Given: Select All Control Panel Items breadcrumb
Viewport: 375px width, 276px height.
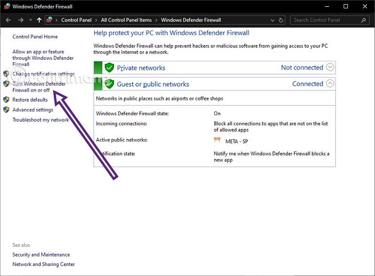Looking at the screenshot, I should click(126, 20).
